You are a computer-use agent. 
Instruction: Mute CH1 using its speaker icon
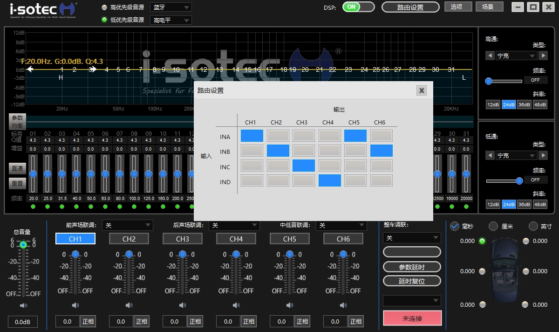pos(75,305)
